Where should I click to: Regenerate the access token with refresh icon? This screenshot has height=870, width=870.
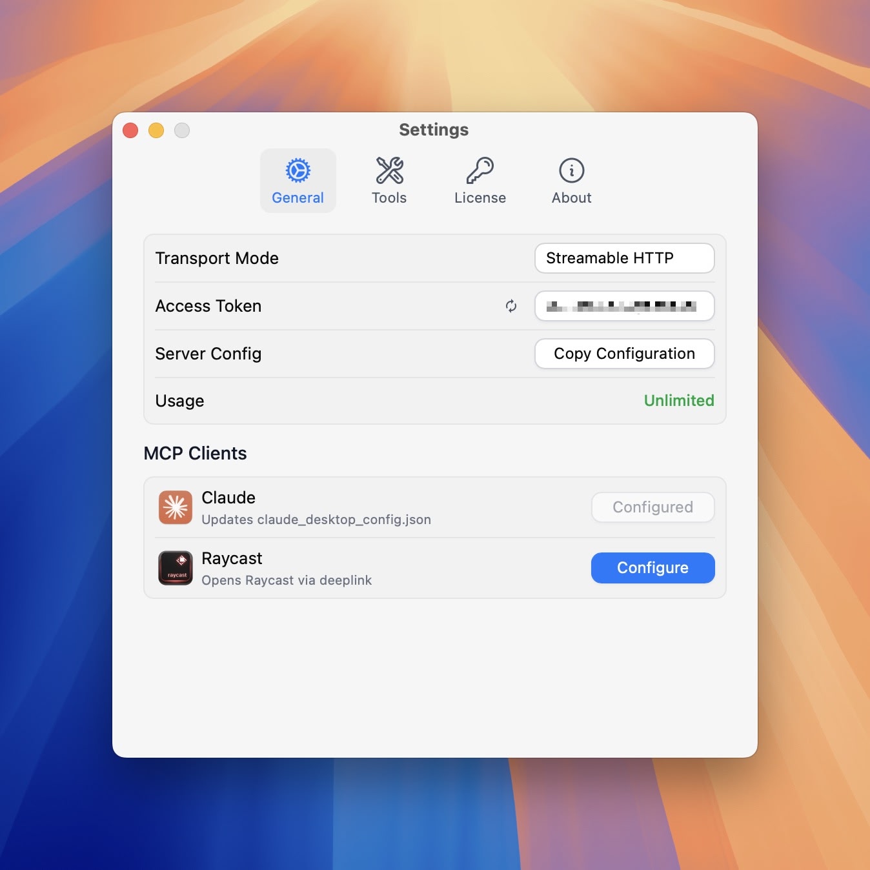511,306
